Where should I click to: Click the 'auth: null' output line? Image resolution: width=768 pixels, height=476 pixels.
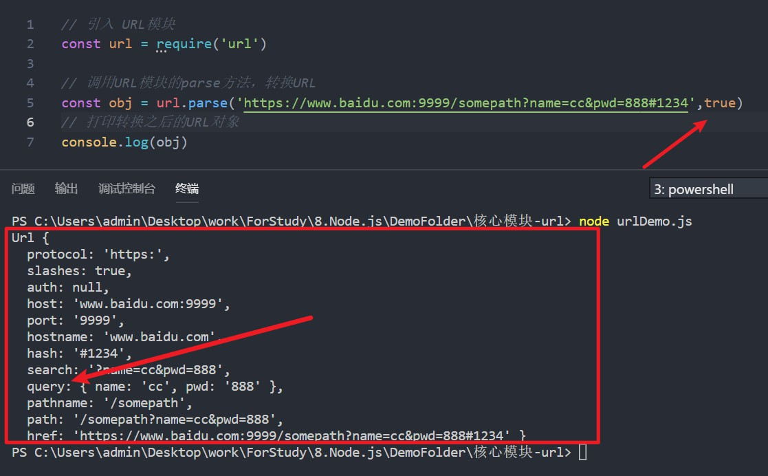[67, 288]
